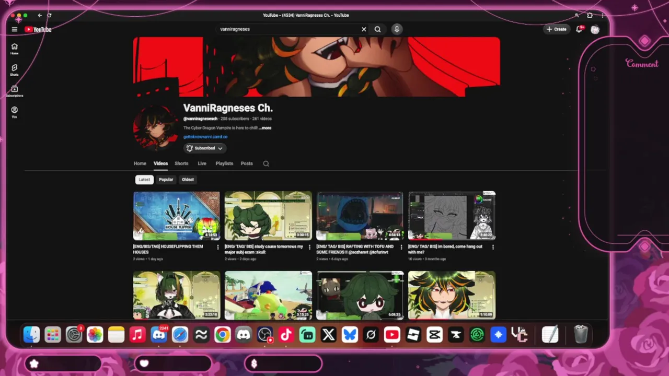Open the gettoknowvanni.carrd.co link
Screen dimensions: 669x376
click(205, 137)
